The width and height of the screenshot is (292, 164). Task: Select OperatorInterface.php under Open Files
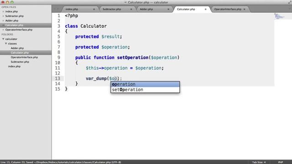pyautogui.click(x=19, y=30)
